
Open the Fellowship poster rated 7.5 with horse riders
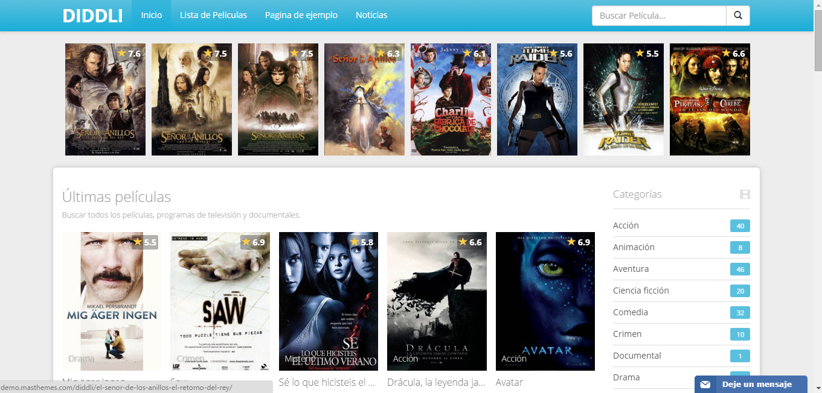tap(278, 99)
